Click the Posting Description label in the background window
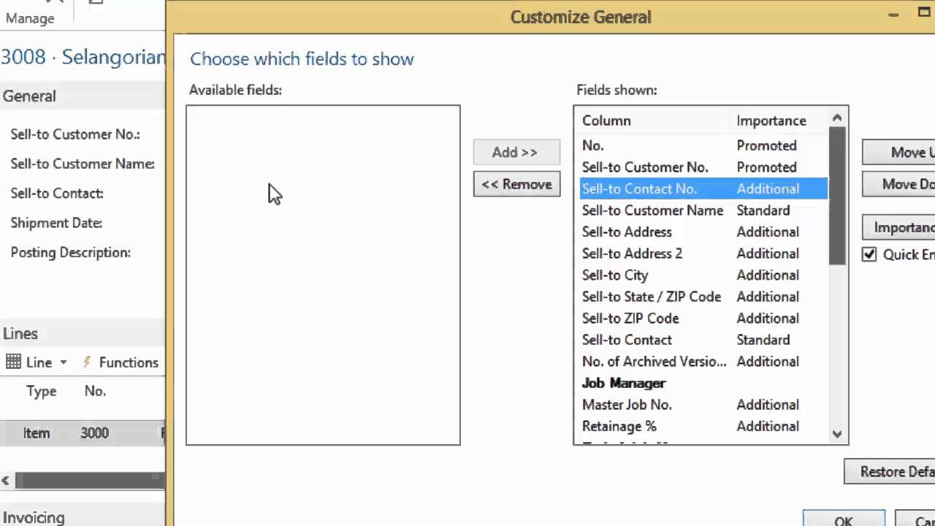The image size is (935, 526). pos(71,252)
